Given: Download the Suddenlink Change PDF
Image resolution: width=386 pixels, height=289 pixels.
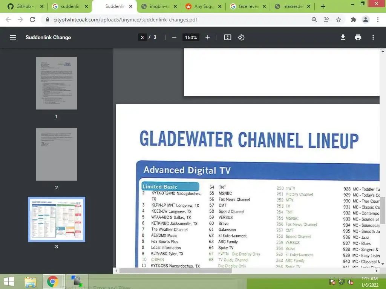Looking at the screenshot, I should click(343, 37).
